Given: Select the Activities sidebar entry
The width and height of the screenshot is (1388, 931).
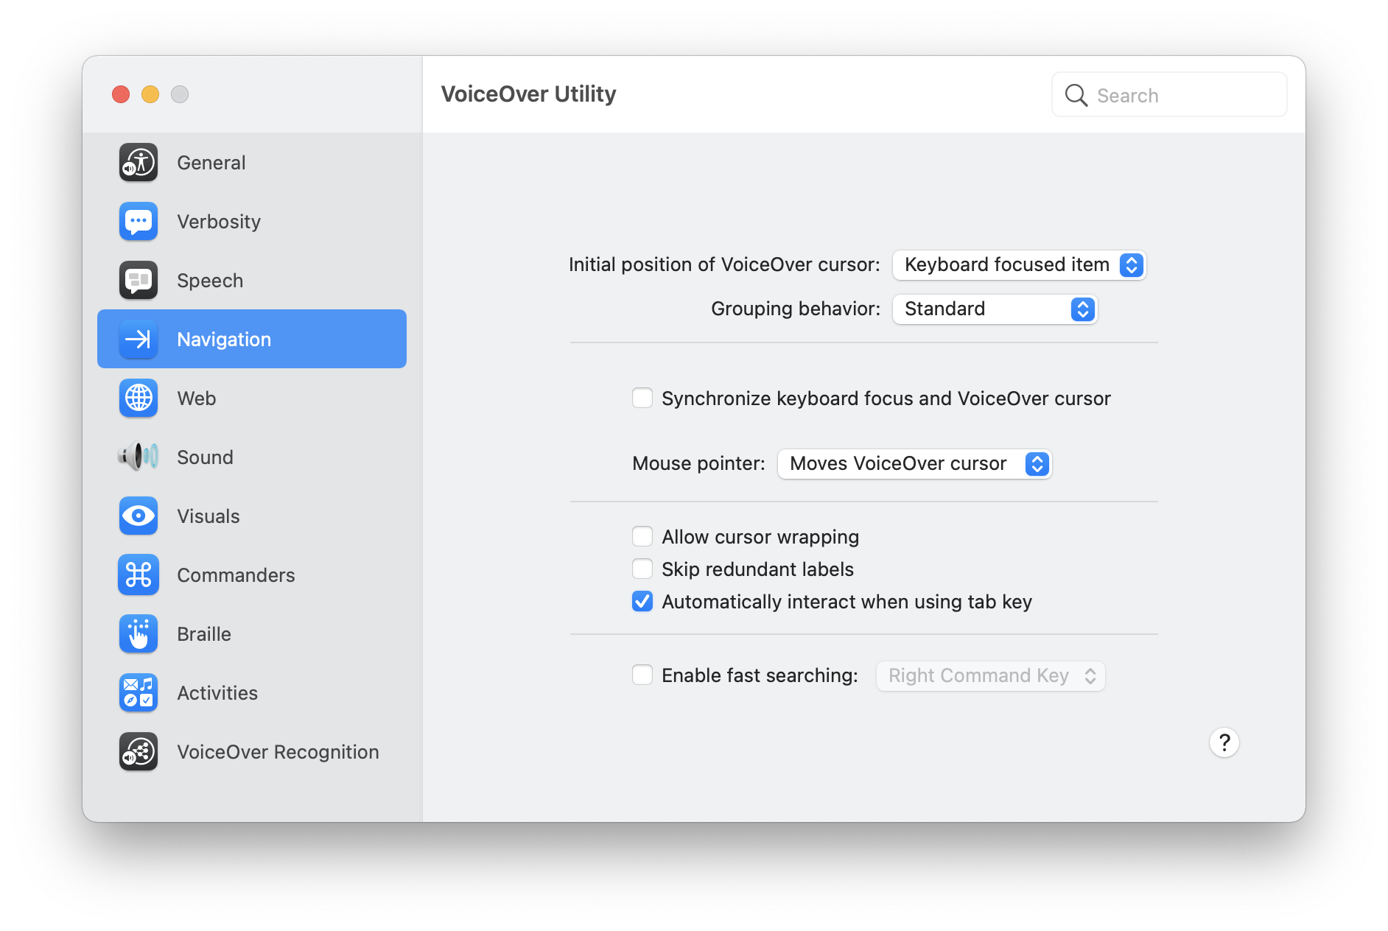Looking at the screenshot, I should click(217, 692).
